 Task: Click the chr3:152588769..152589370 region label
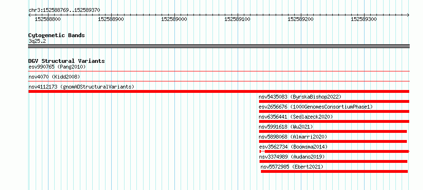click(64, 10)
